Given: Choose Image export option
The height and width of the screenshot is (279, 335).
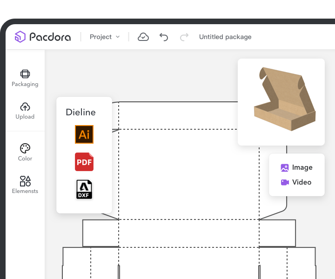Looking at the screenshot, I should pos(297,167).
